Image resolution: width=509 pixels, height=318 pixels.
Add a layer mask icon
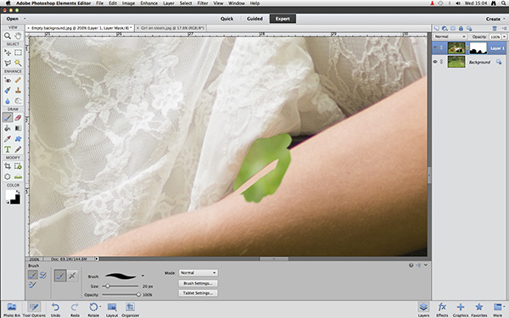click(x=453, y=28)
